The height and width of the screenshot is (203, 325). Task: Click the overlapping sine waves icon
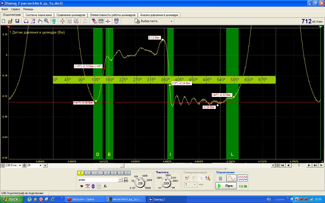coord(76,21)
